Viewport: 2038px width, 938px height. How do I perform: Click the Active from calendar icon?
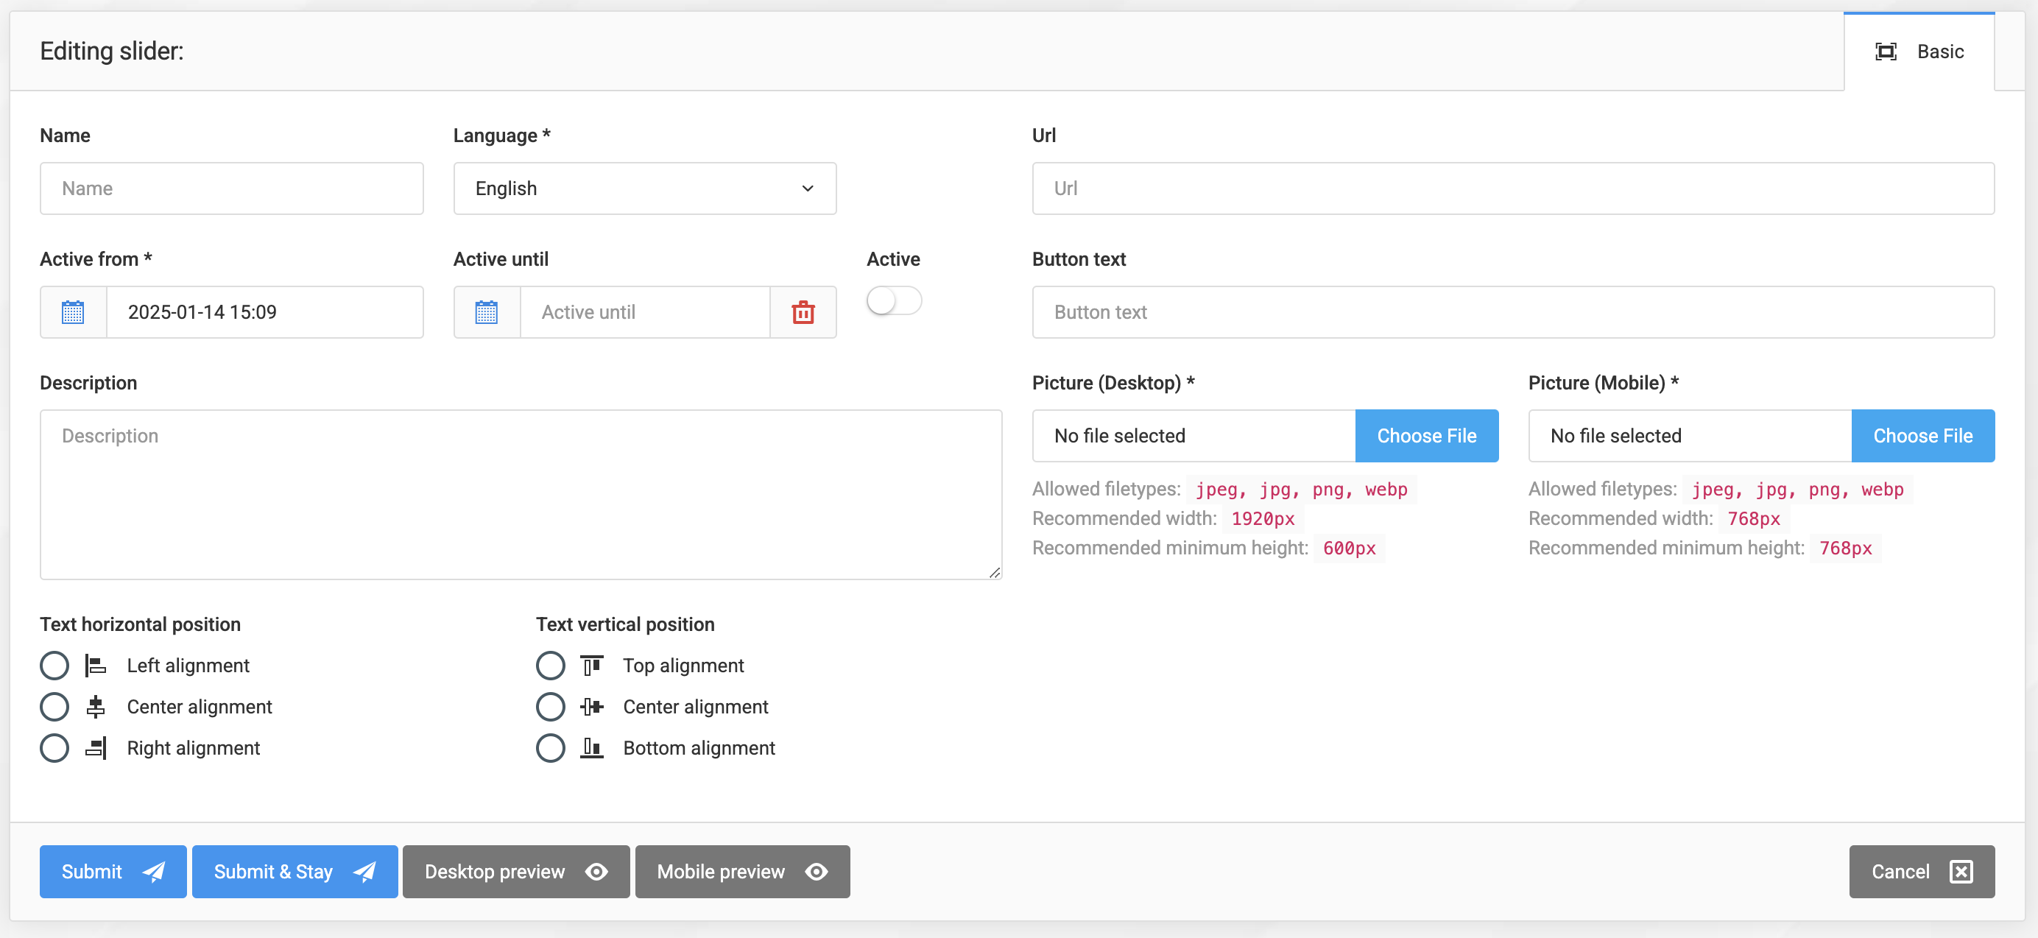tap(73, 311)
